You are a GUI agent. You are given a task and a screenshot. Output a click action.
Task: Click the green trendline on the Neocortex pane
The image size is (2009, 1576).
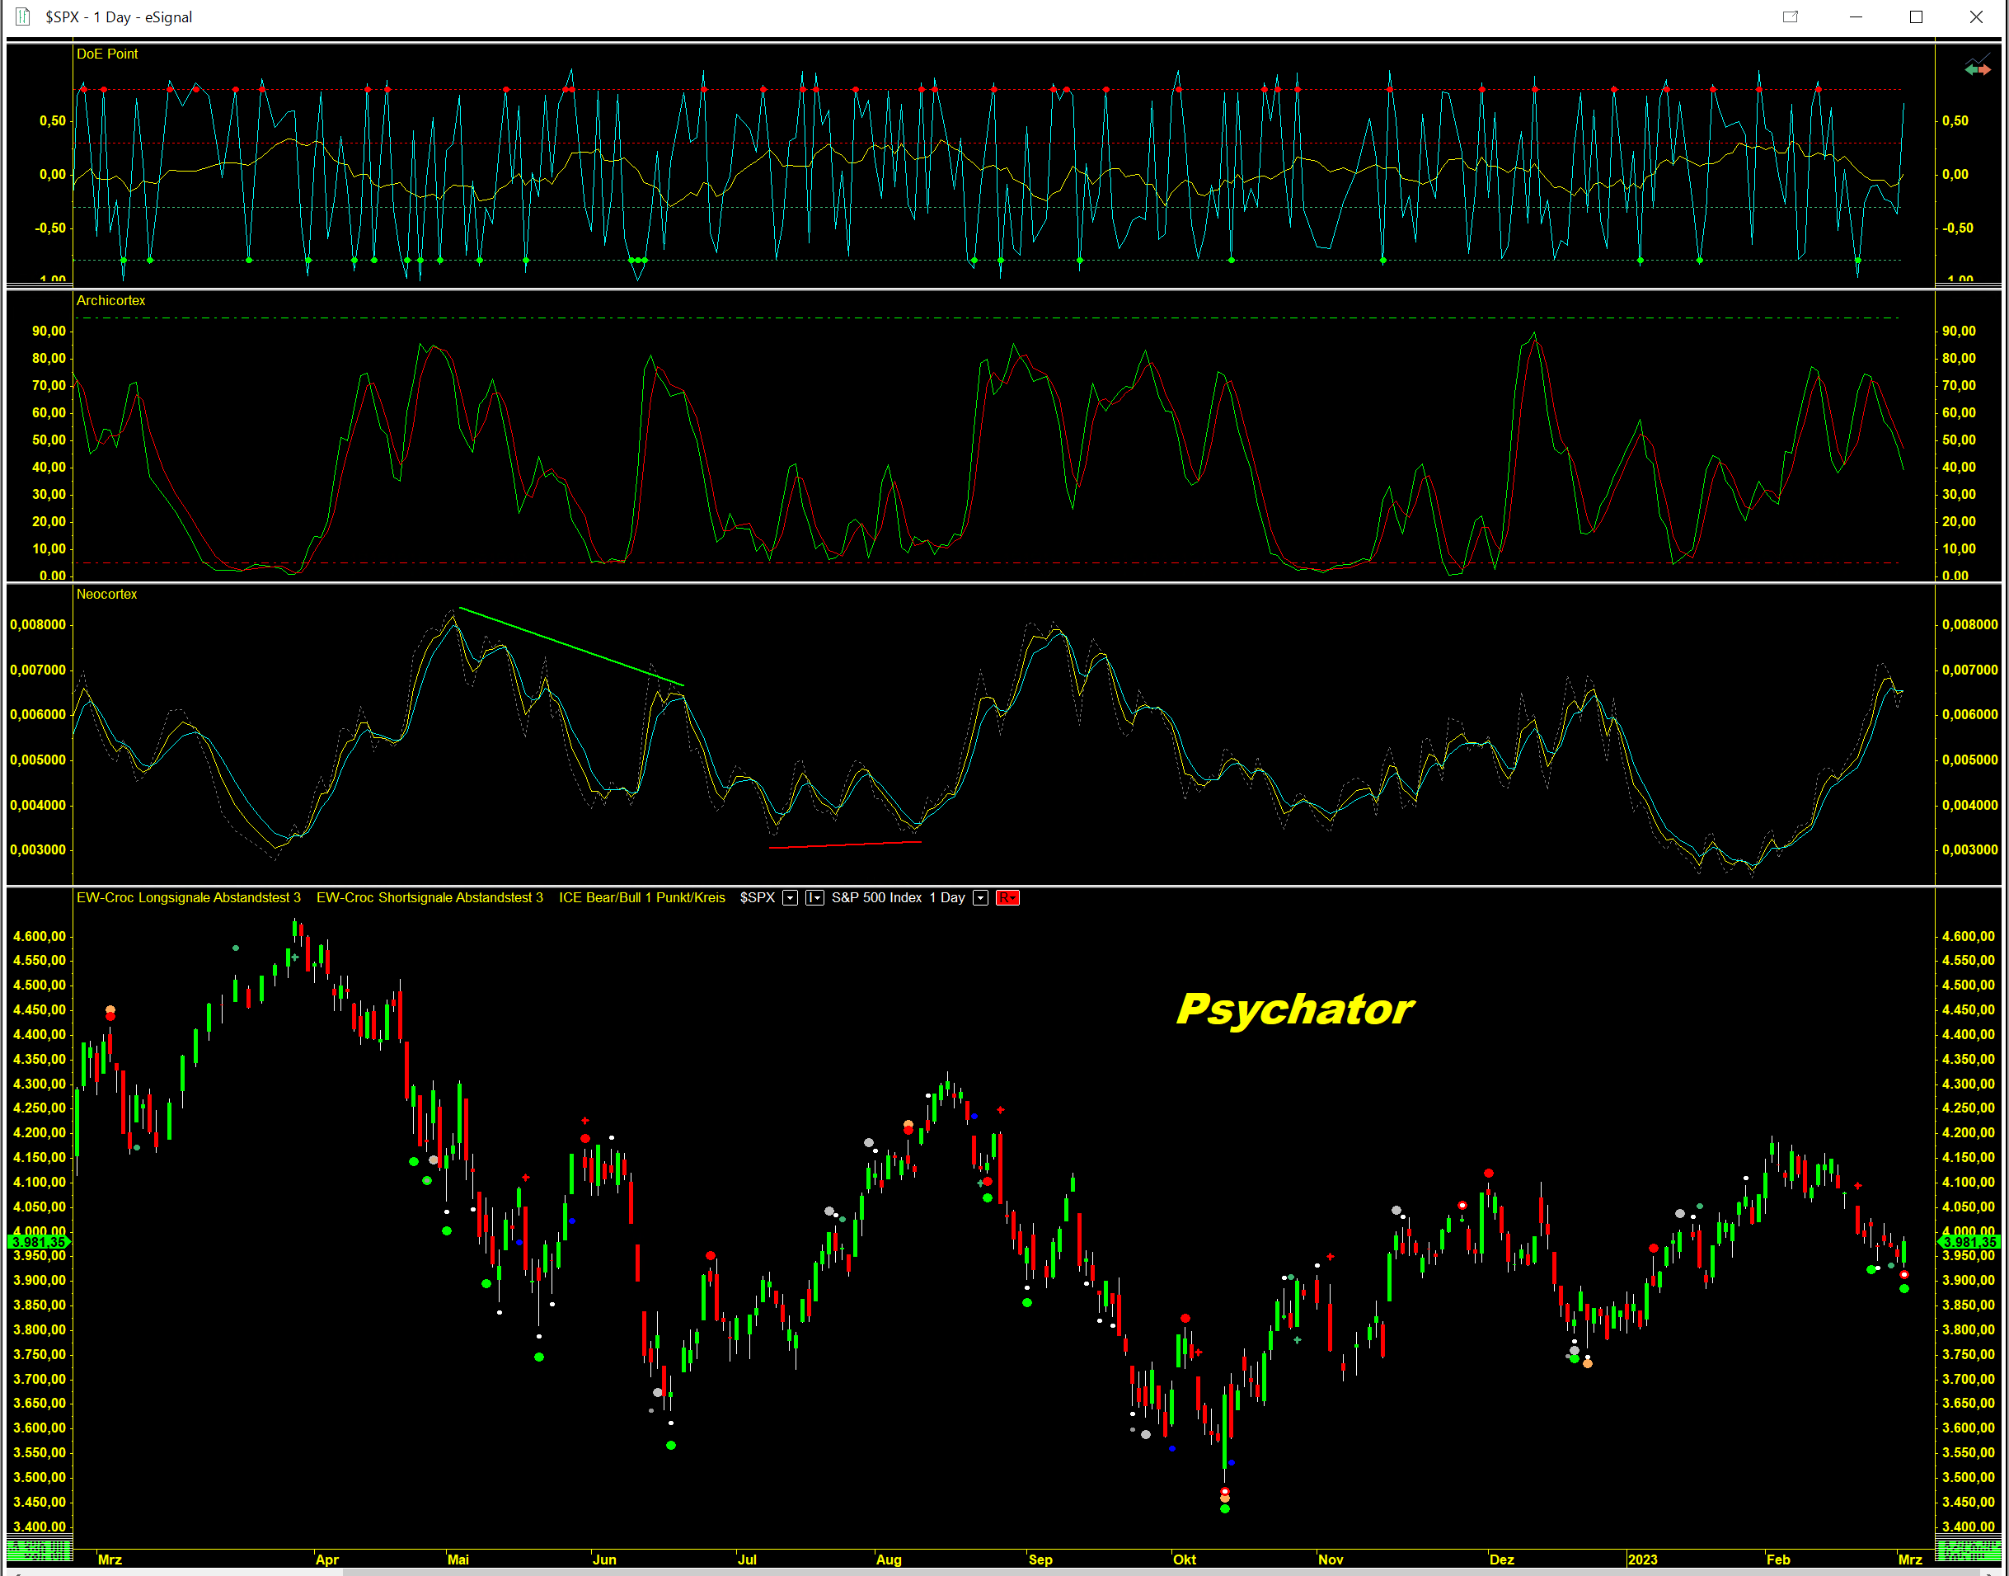pos(572,647)
